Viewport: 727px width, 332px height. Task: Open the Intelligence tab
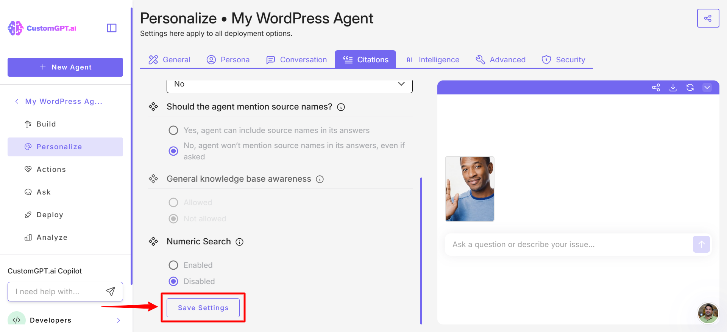[x=432, y=60]
